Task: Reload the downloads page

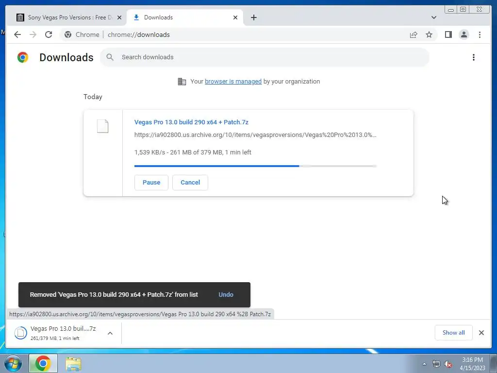Action: (49, 34)
